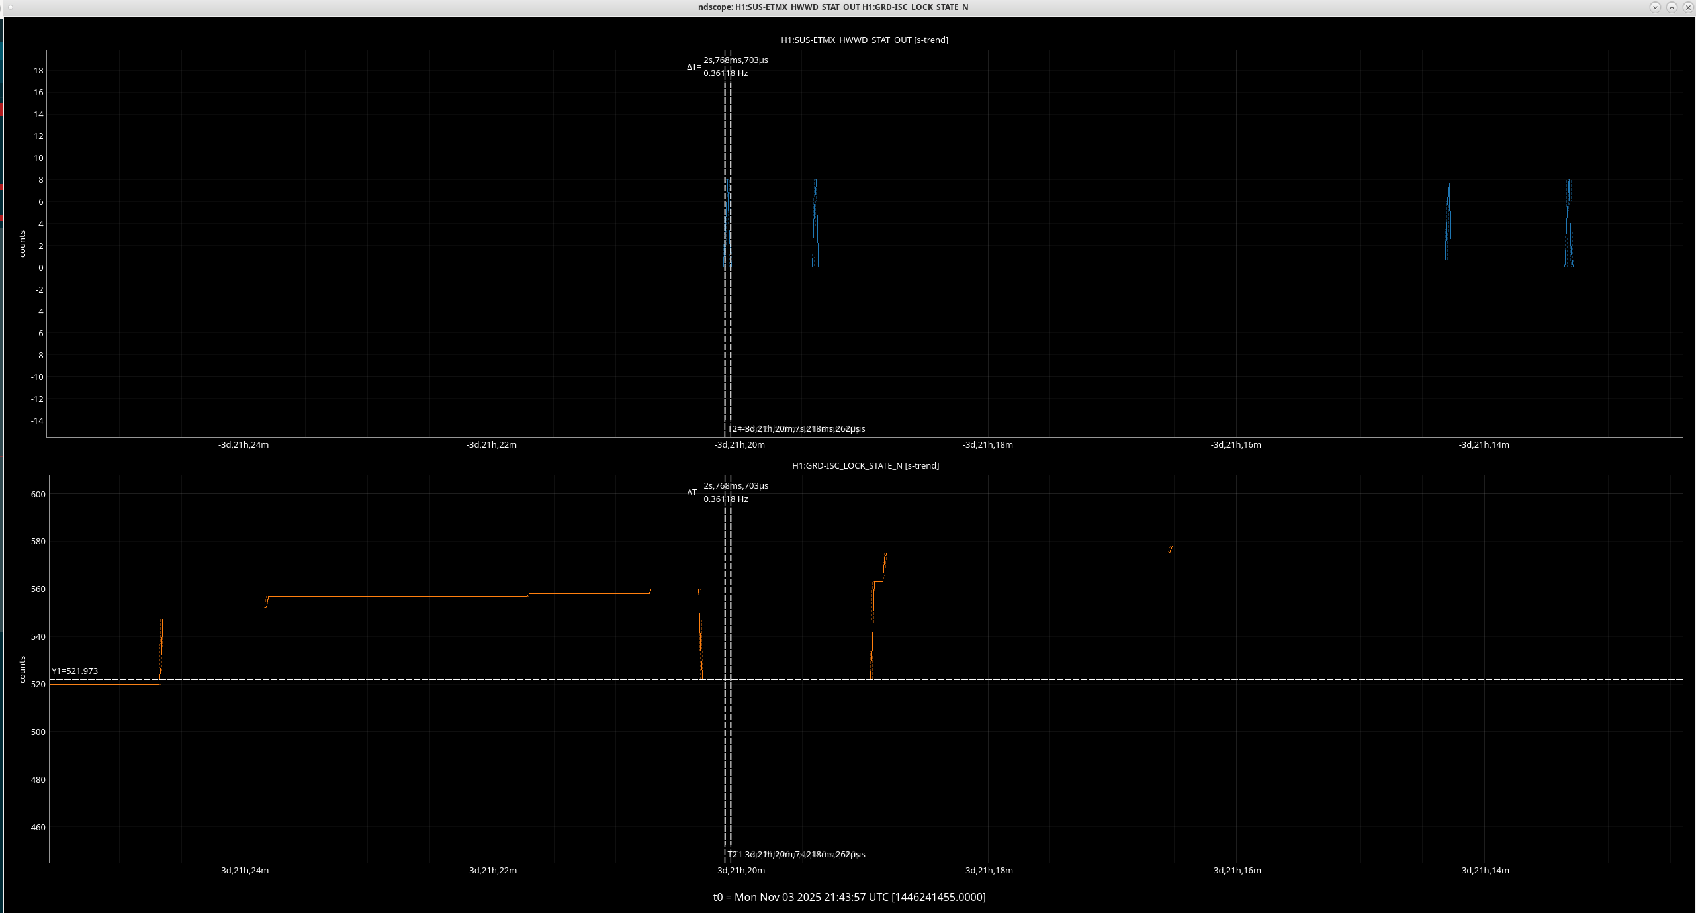Click the bottom plot's counts axis label
This screenshot has height=913, width=1696.
pos(22,669)
